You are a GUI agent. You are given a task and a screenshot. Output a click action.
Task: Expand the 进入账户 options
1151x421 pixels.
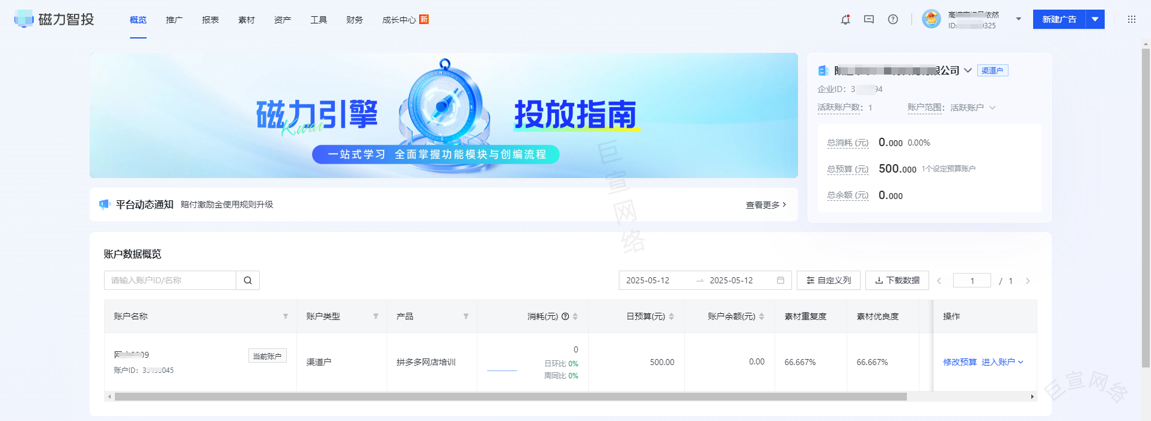(x=1021, y=362)
